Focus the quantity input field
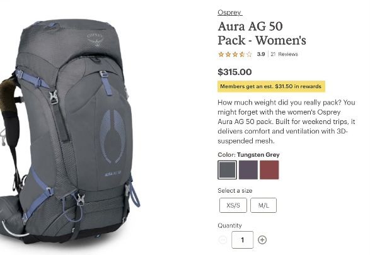The image size is (370, 255). pos(242,240)
